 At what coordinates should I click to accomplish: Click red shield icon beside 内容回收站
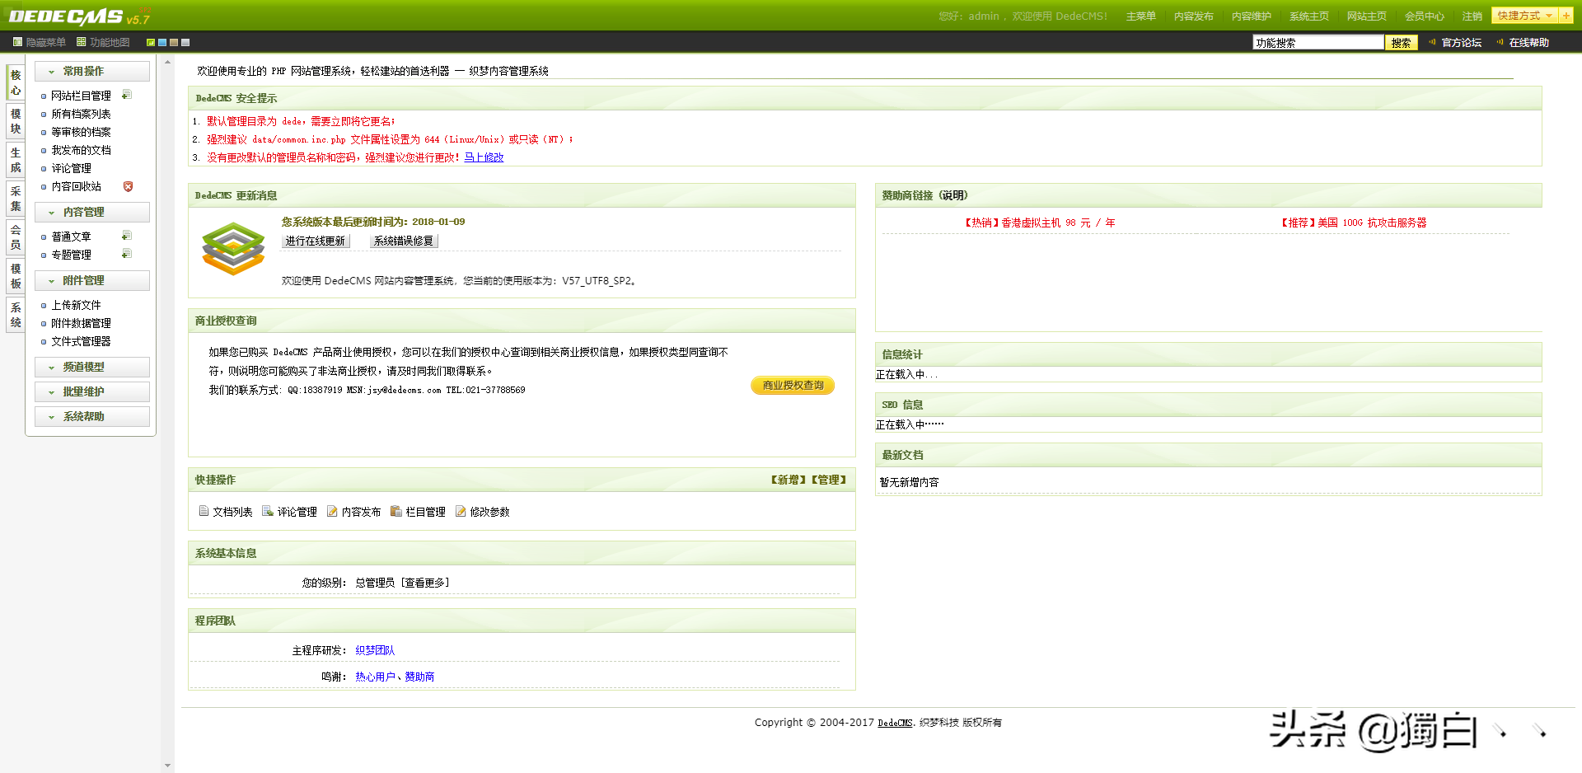[x=128, y=186]
